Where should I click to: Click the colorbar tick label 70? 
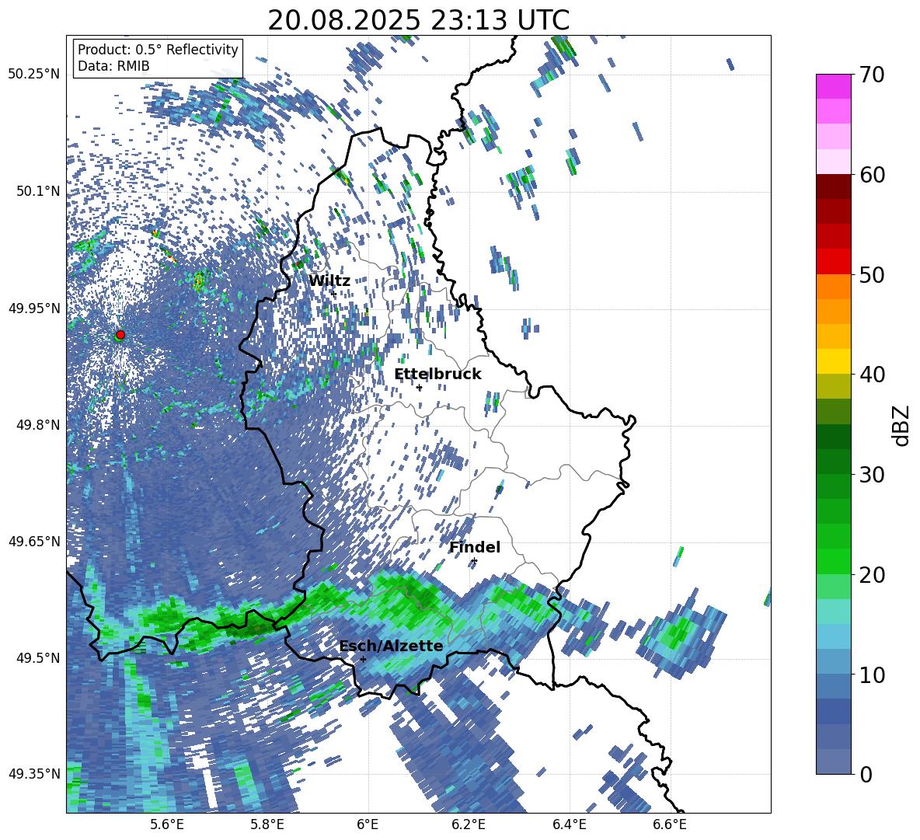coord(873,75)
